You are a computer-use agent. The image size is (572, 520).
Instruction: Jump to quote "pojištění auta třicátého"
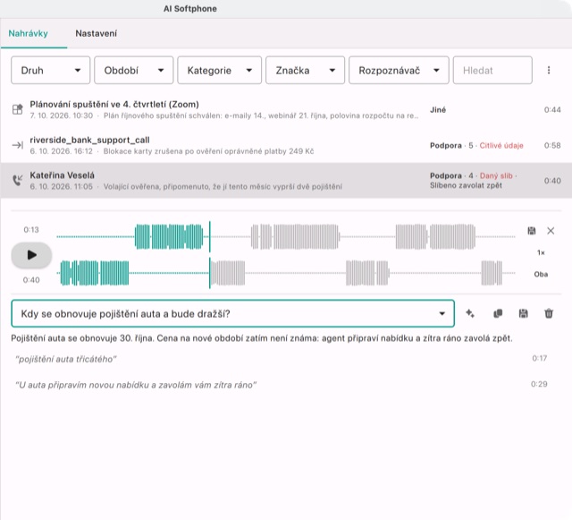tap(65, 359)
